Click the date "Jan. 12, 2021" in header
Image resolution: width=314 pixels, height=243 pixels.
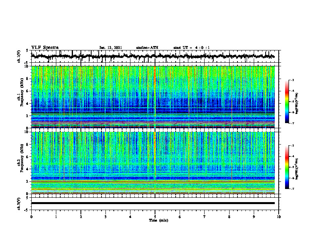(x=111, y=48)
